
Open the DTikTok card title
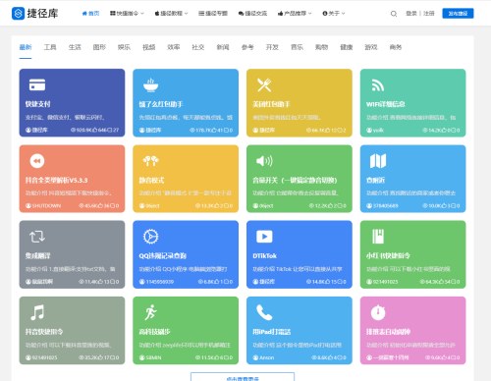pos(264,255)
